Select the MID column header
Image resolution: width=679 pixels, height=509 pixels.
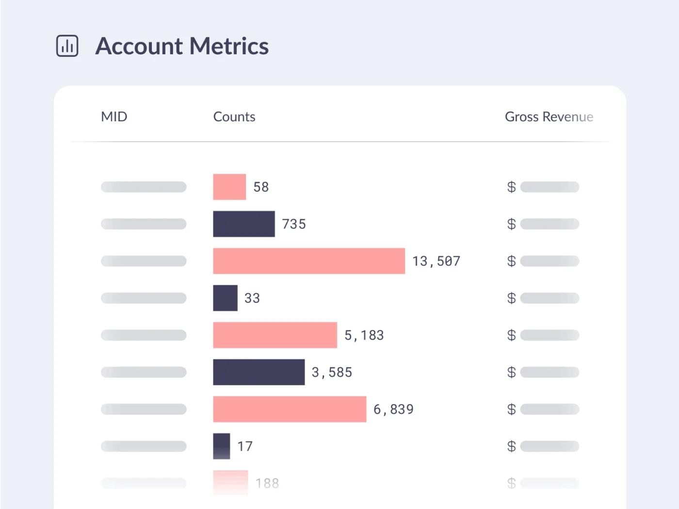click(x=114, y=117)
